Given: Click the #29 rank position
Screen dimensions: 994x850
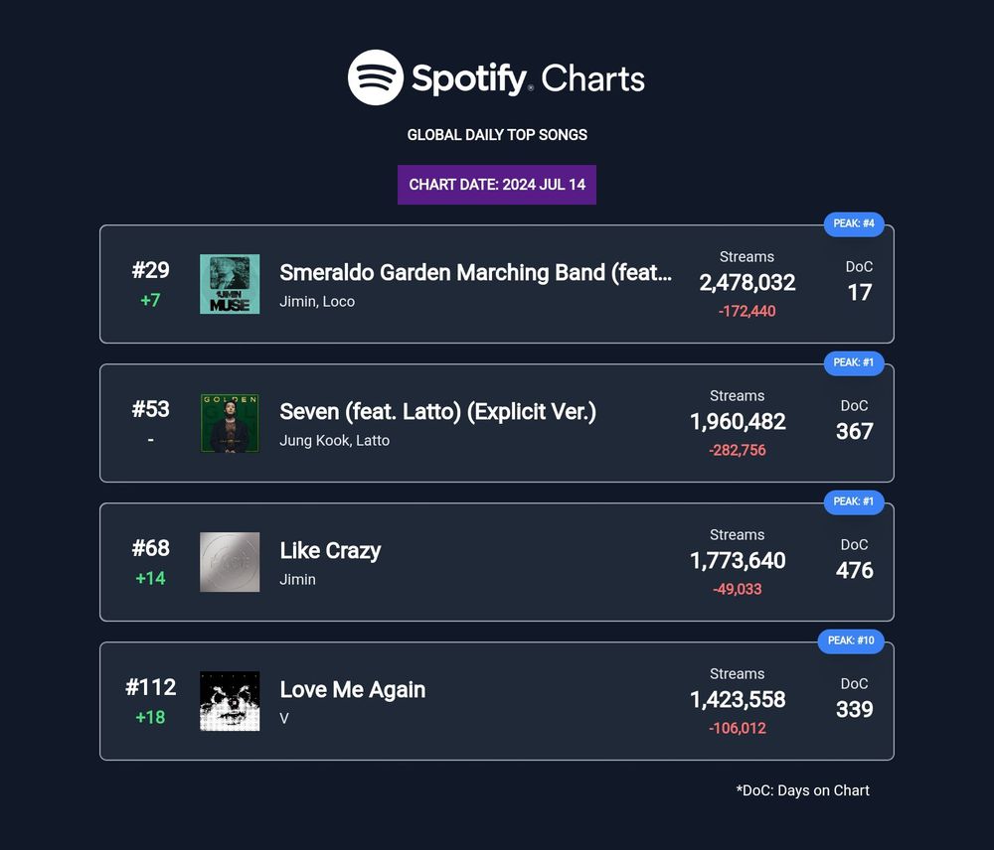Looking at the screenshot, I should (x=150, y=270).
